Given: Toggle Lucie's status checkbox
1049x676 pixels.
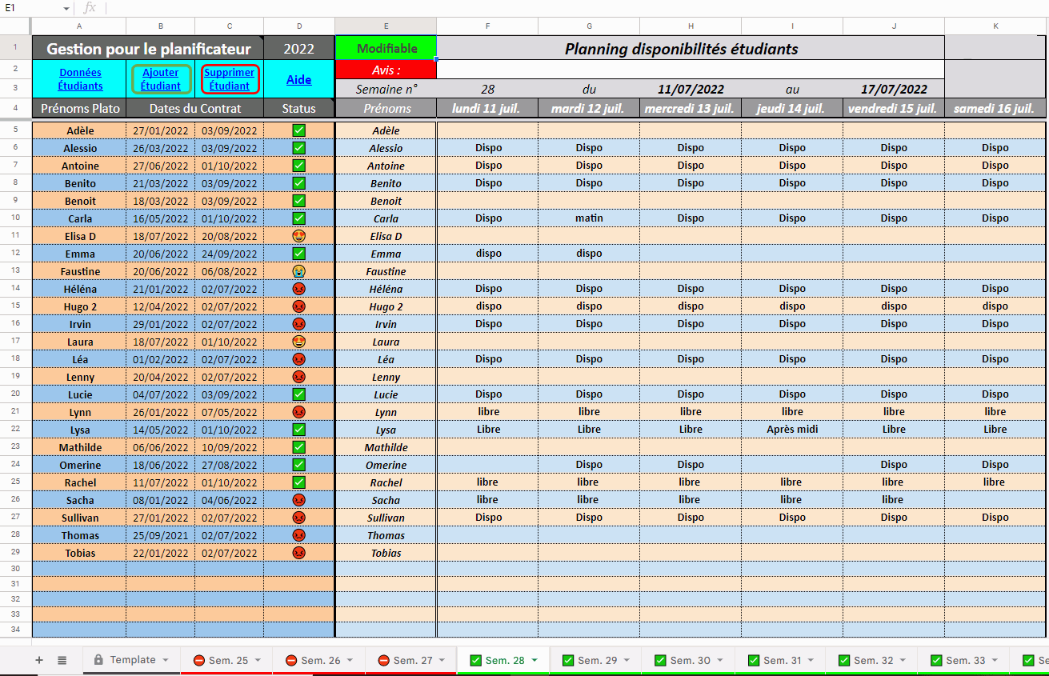Looking at the screenshot, I should click(x=299, y=394).
